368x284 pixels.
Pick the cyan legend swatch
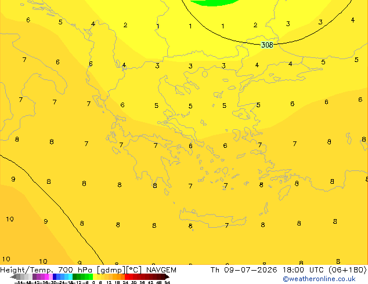[70, 276]
